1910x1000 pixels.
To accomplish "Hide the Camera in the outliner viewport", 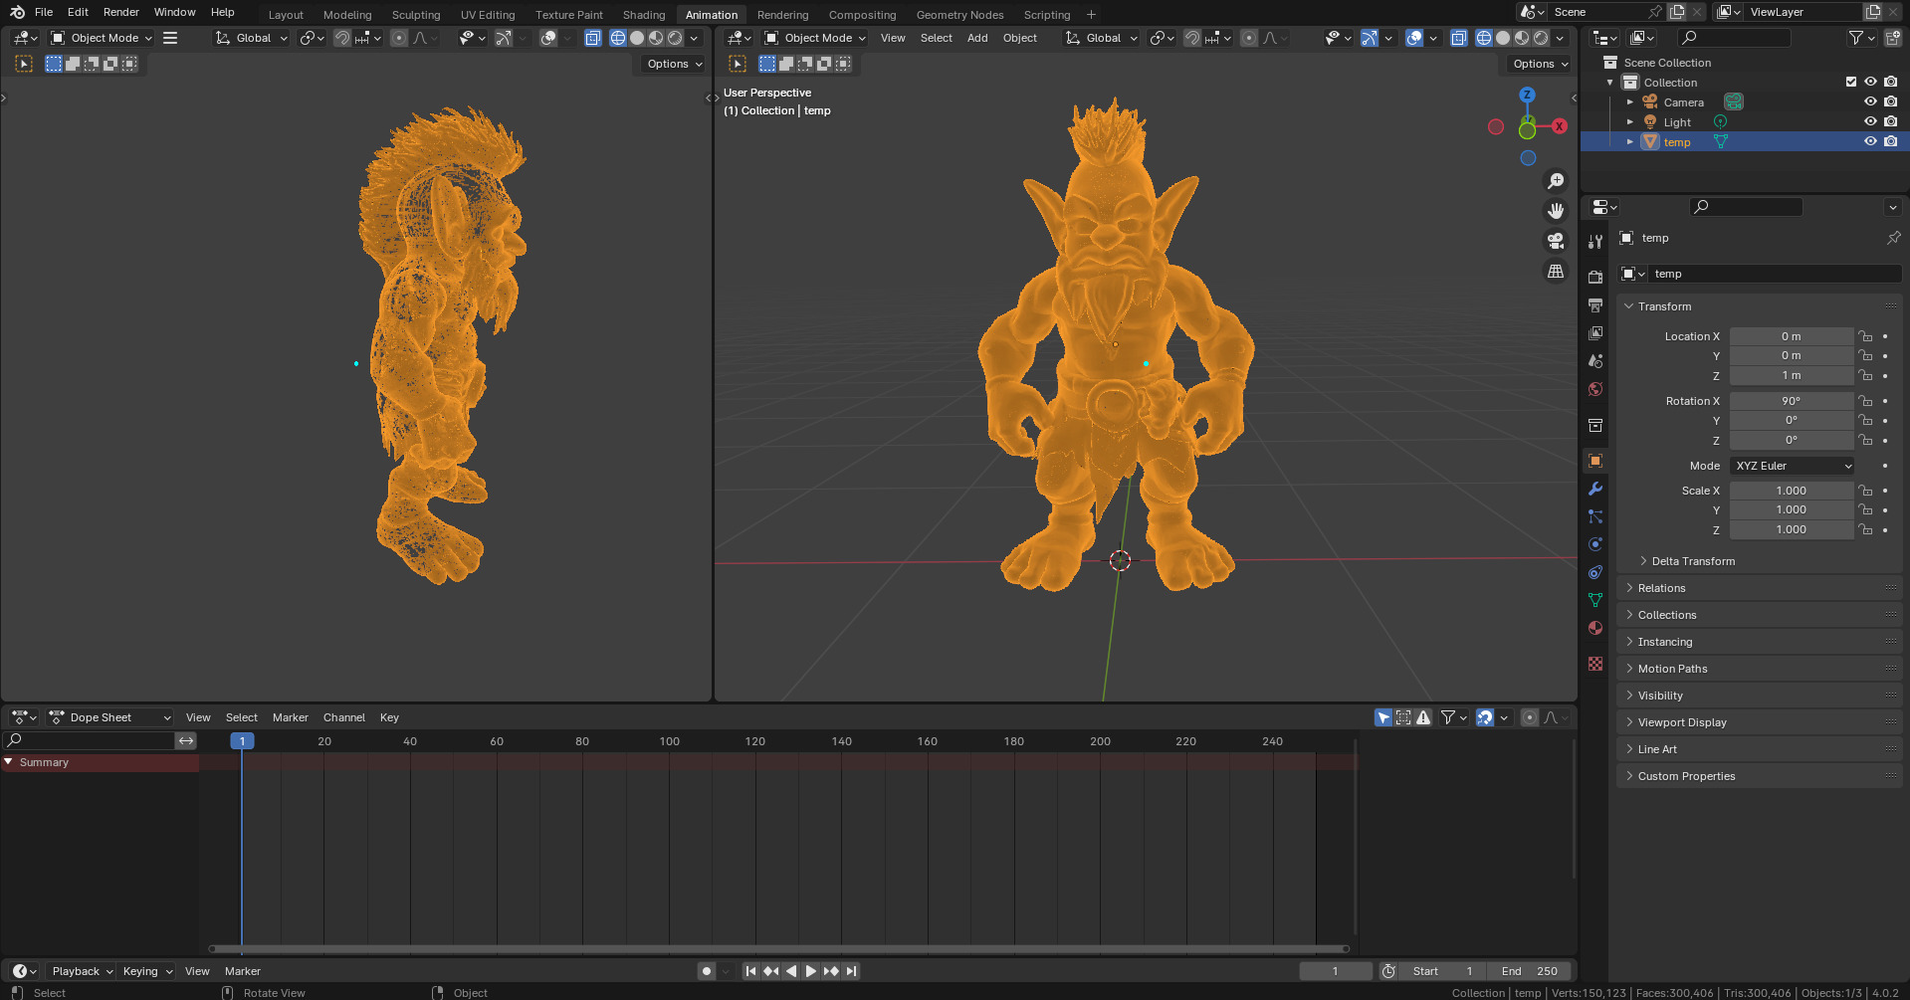I will (1870, 101).
